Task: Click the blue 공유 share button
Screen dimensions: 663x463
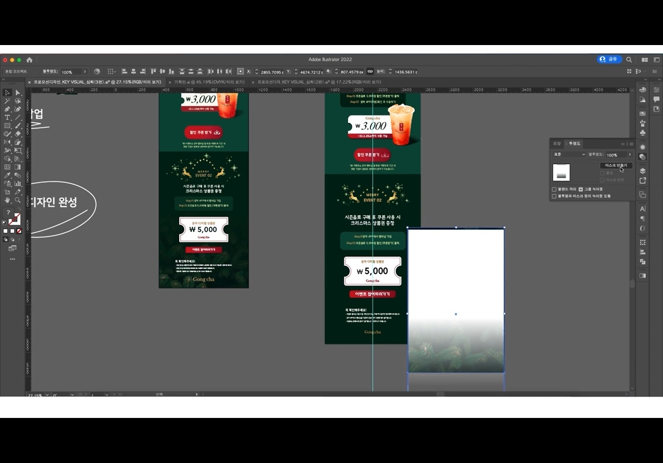Action: (x=609, y=60)
